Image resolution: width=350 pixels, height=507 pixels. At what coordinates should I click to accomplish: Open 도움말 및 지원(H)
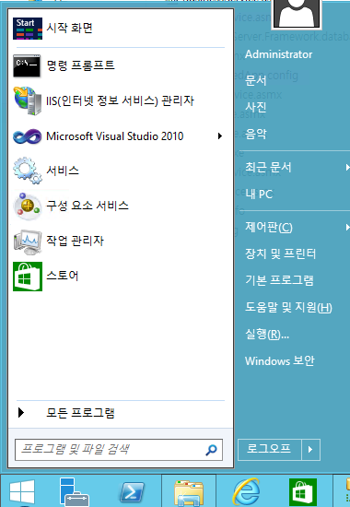tap(288, 307)
